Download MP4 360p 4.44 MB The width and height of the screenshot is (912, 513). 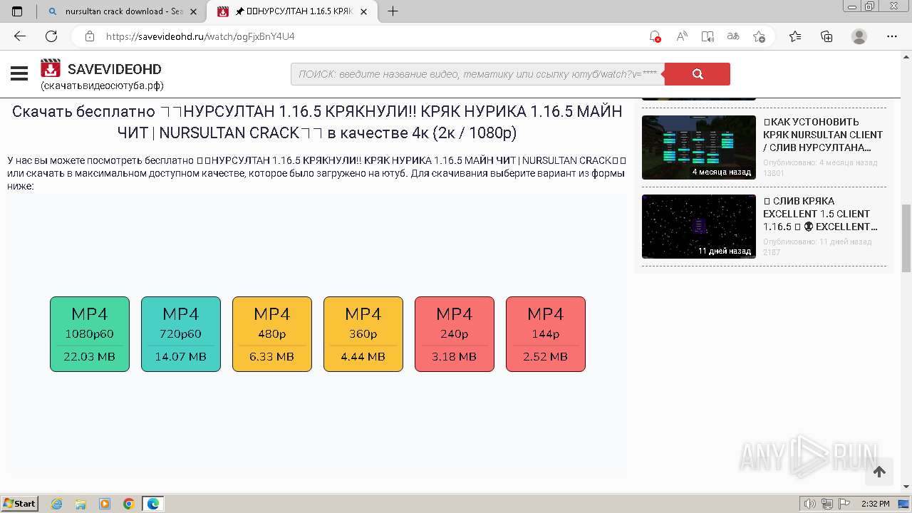[x=363, y=334]
